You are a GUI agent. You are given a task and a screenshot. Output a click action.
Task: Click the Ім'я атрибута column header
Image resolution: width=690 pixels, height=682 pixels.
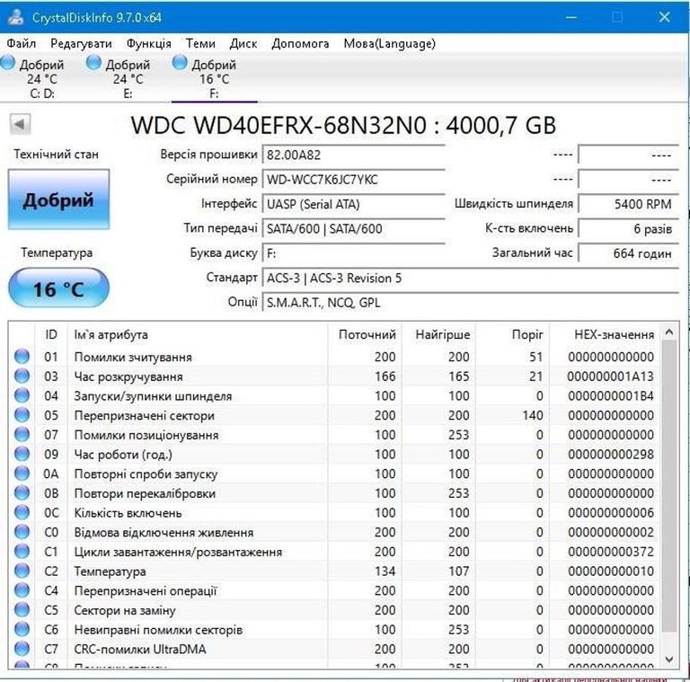point(198,334)
